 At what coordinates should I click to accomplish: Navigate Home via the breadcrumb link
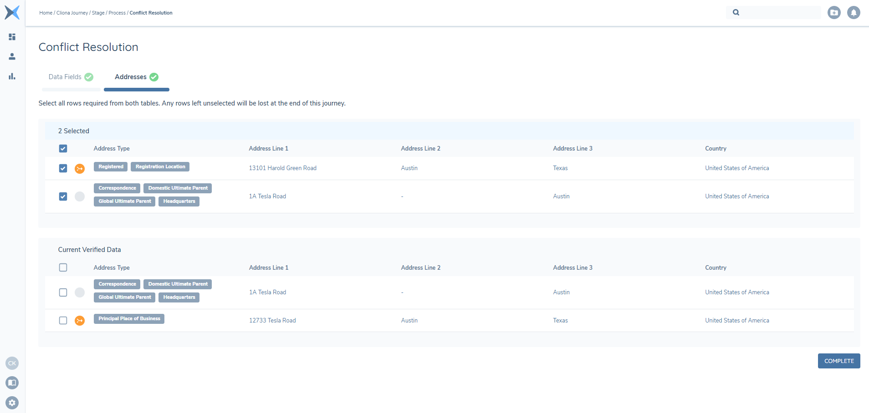(46, 13)
